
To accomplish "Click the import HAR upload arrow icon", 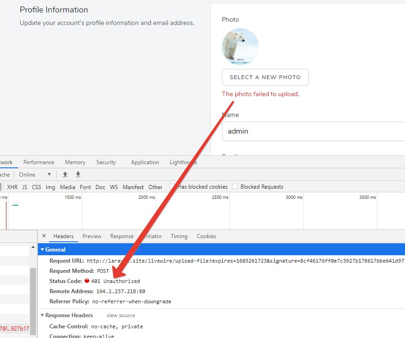I will 65,174.
